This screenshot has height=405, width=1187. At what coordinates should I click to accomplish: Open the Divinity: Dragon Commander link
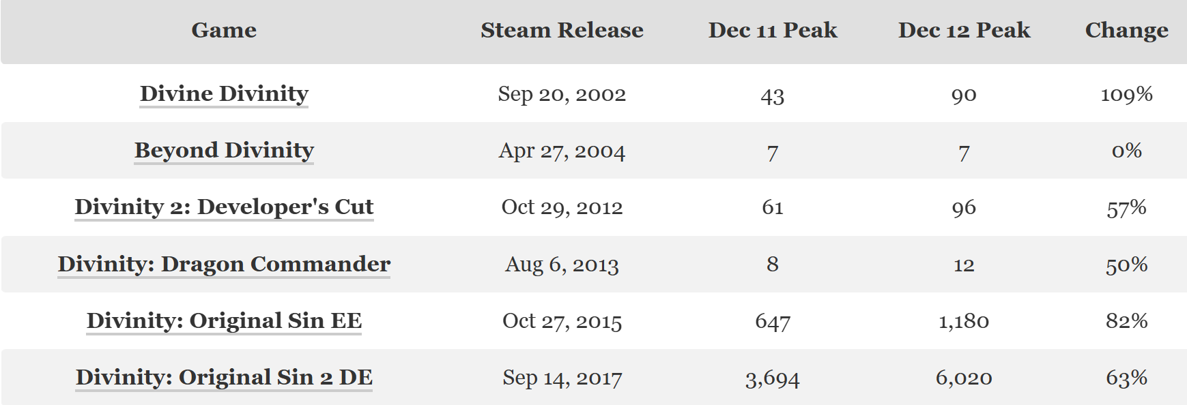[224, 264]
